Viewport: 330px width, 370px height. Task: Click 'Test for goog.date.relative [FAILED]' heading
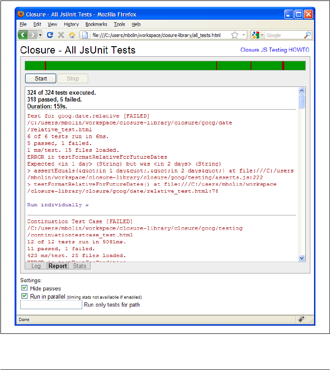pyautogui.click(x=88, y=116)
